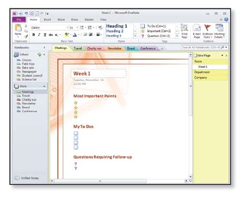
Task: Open the OneNote Help question icon
Action: 226,19
